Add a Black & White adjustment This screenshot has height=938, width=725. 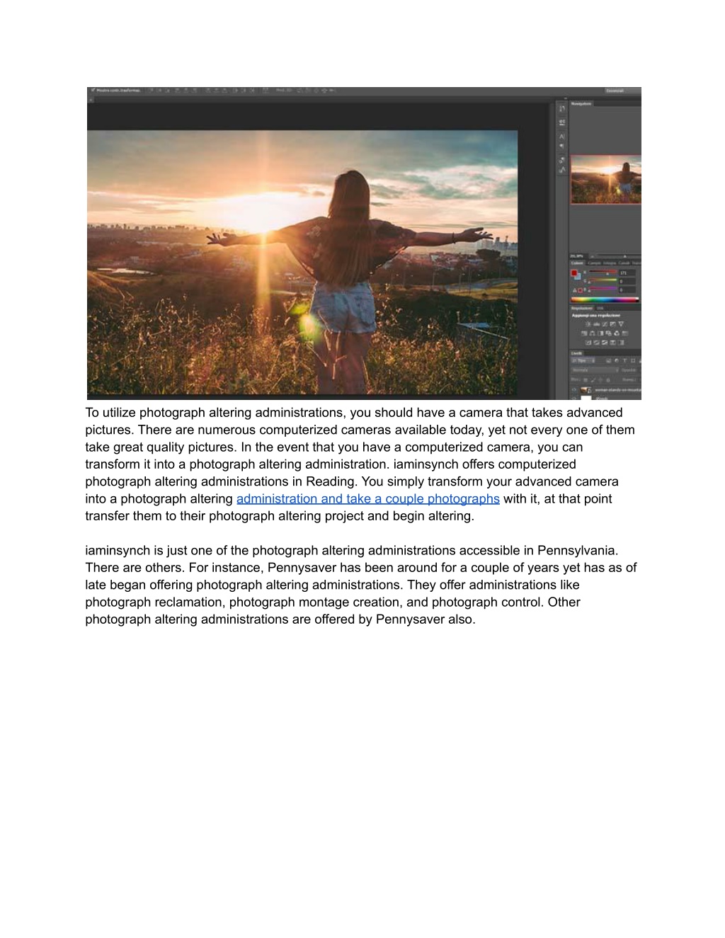(600, 333)
